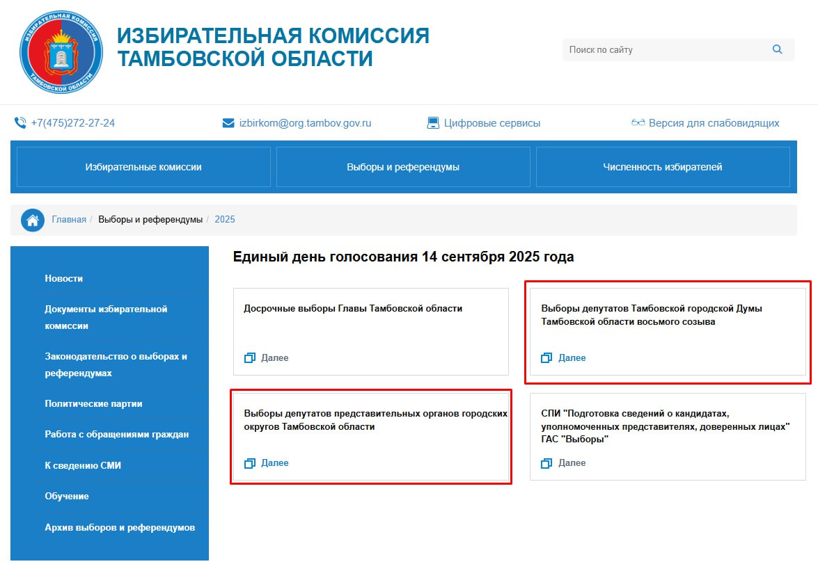Open СПИ Подготовка сведений о кандидатах title
This screenshot has width=818, height=564.
tap(665, 426)
